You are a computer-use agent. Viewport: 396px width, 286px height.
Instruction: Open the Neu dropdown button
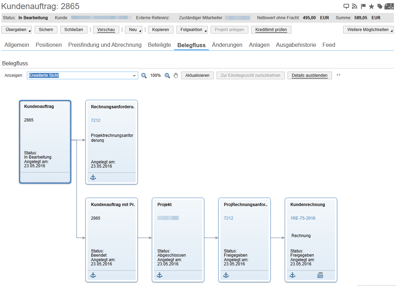(x=134, y=30)
